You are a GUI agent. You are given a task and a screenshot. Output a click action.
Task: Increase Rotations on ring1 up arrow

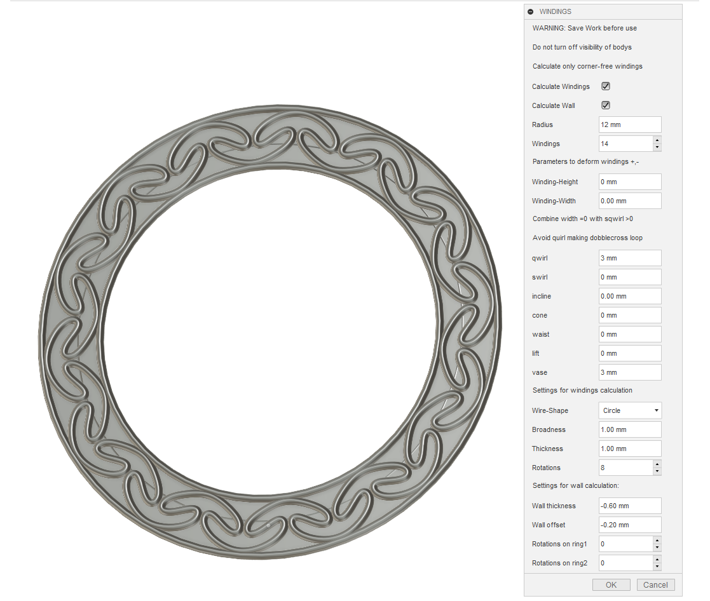click(657, 540)
